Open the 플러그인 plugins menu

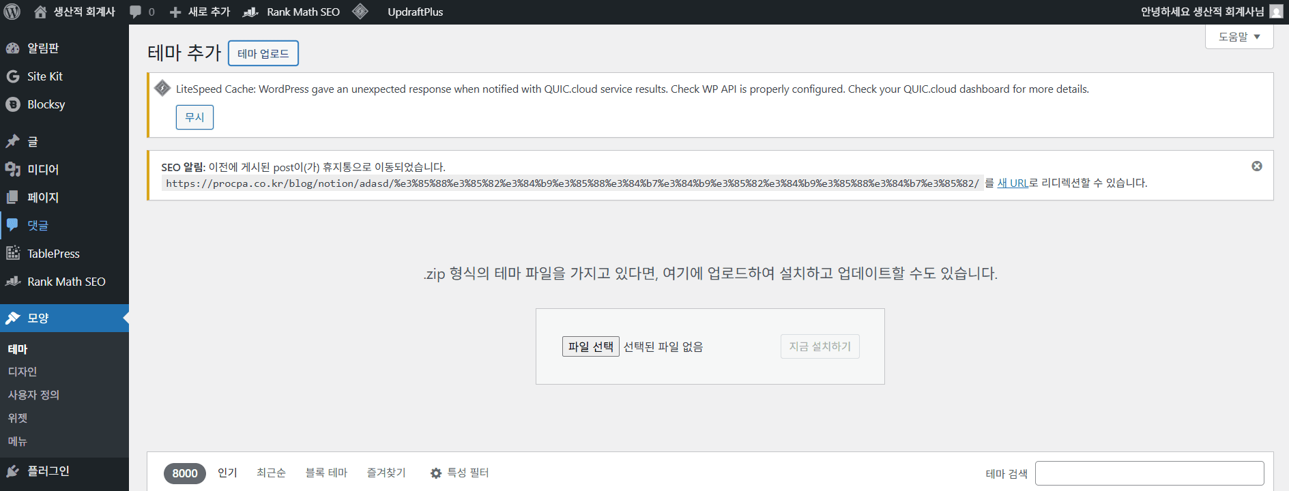[x=48, y=471]
